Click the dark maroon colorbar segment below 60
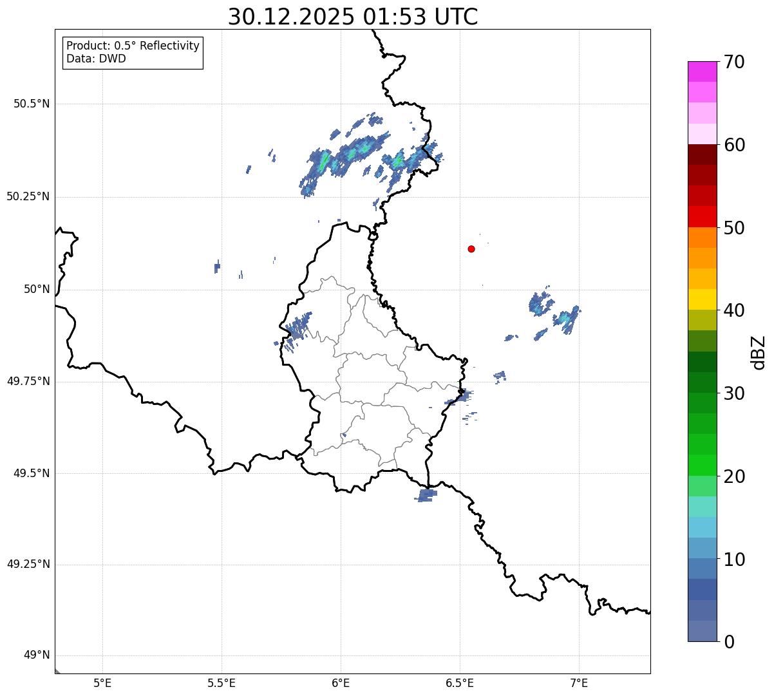774x696 pixels. [702, 155]
